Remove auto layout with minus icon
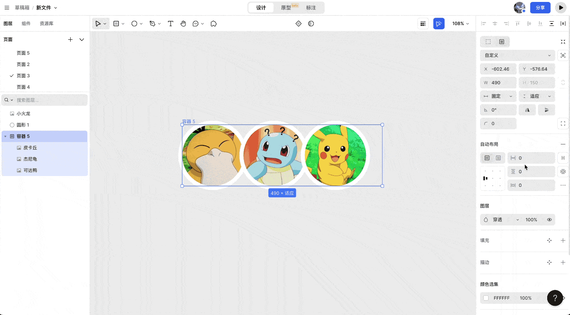Image resolution: width=570 pixels, height=315 pixels. coord(563,144)
